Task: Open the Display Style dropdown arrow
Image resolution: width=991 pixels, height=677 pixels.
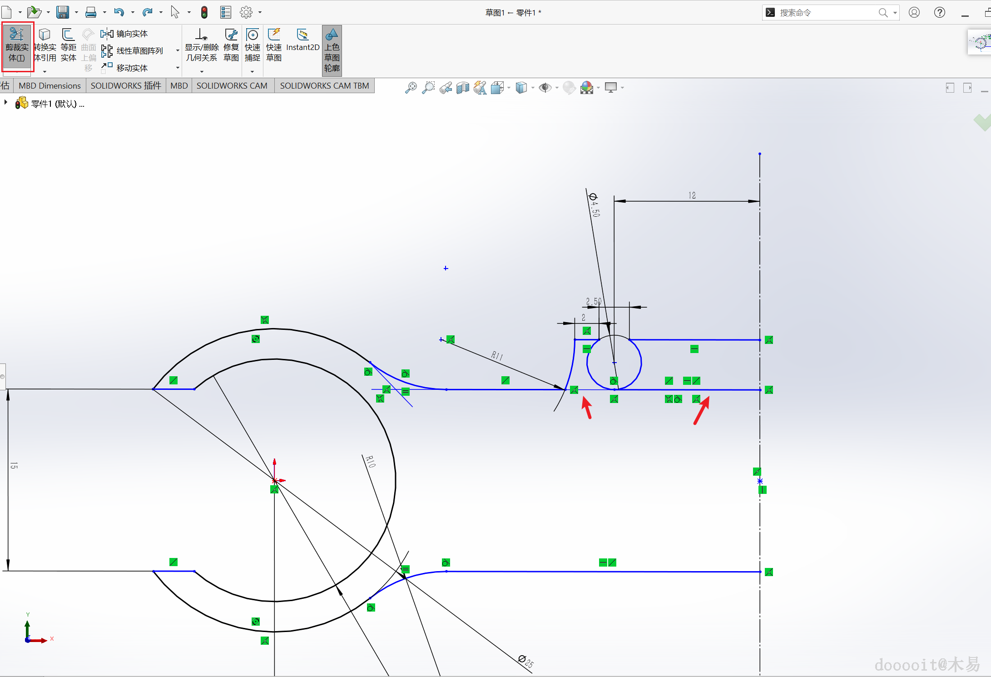Action: [533, 88]
